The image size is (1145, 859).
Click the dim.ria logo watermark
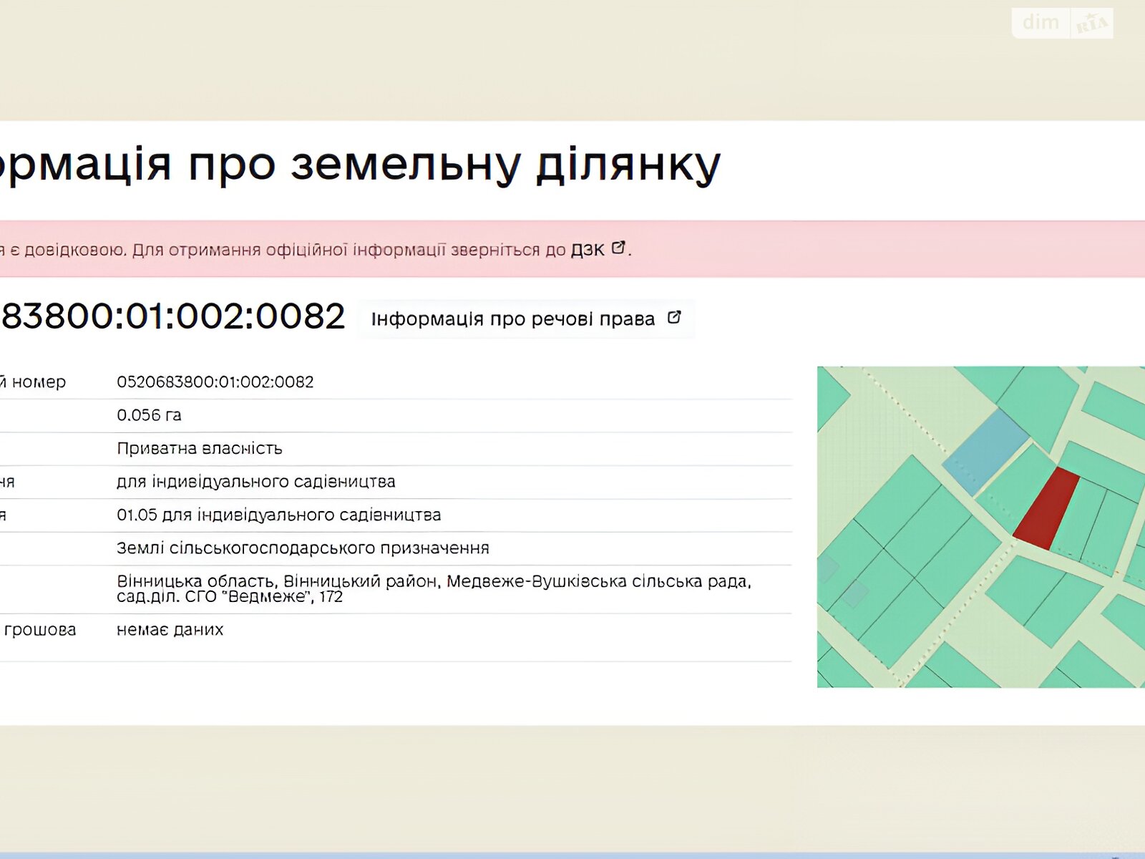pyautogui.click(x=1062, y=23)
